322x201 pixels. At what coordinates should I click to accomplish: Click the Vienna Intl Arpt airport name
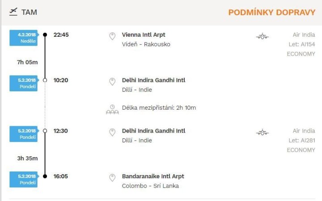[x=144, y=35]
